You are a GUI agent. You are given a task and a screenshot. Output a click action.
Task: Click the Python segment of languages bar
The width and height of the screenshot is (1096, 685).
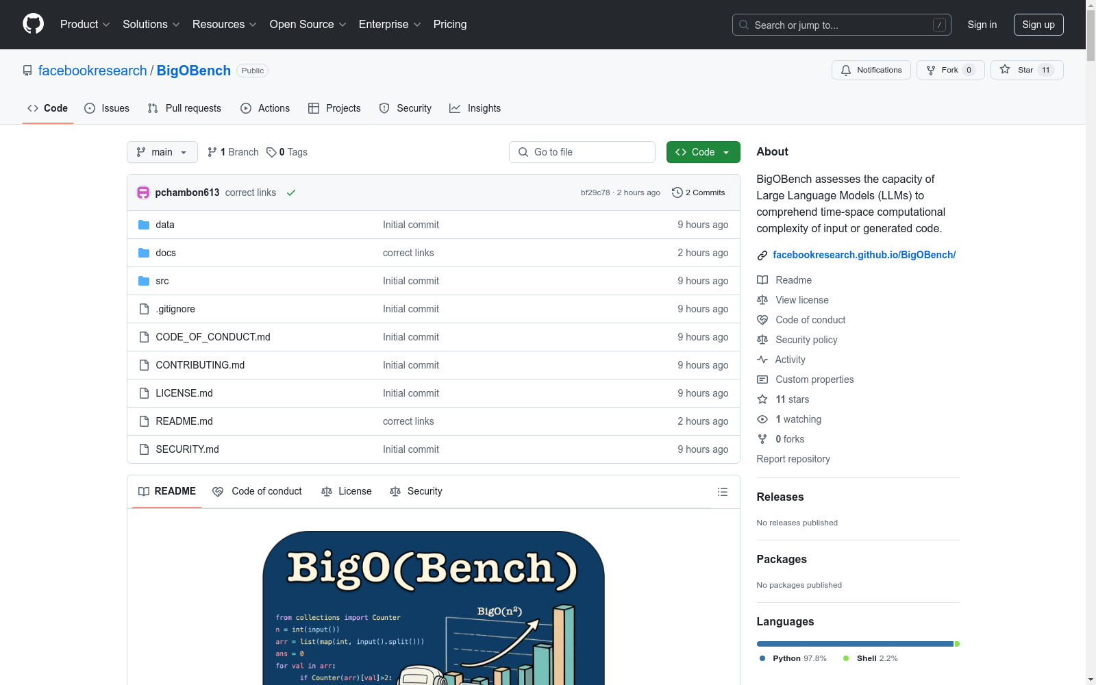[855, 644]
